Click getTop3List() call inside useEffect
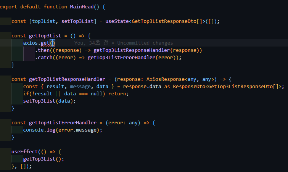This screenshot has height=172, width=288. pyautogui.click(x=42, y=159)
